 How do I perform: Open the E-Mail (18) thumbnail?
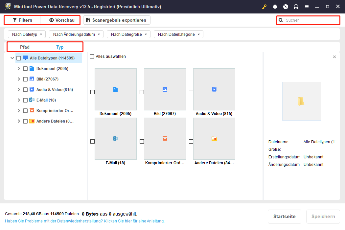(116, 139)
